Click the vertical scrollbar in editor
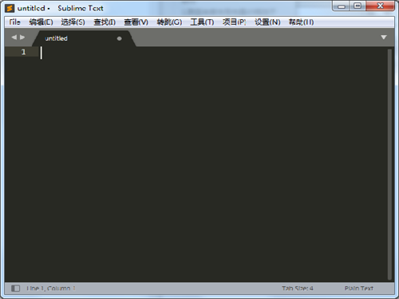Viewport: 399px width, 299px height. point(389,164)
